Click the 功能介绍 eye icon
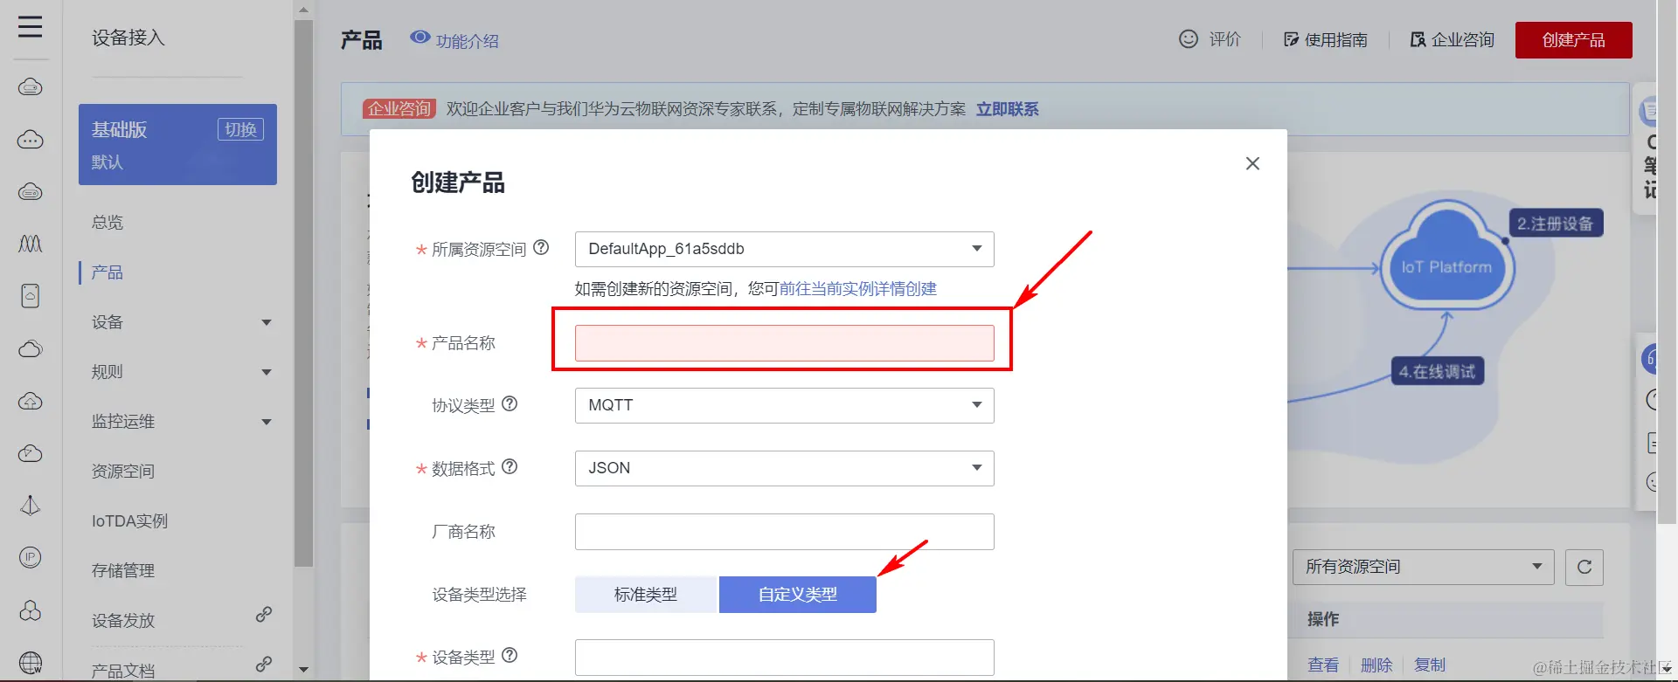Viewport: 1678px width, 682px height. [420, 38]
